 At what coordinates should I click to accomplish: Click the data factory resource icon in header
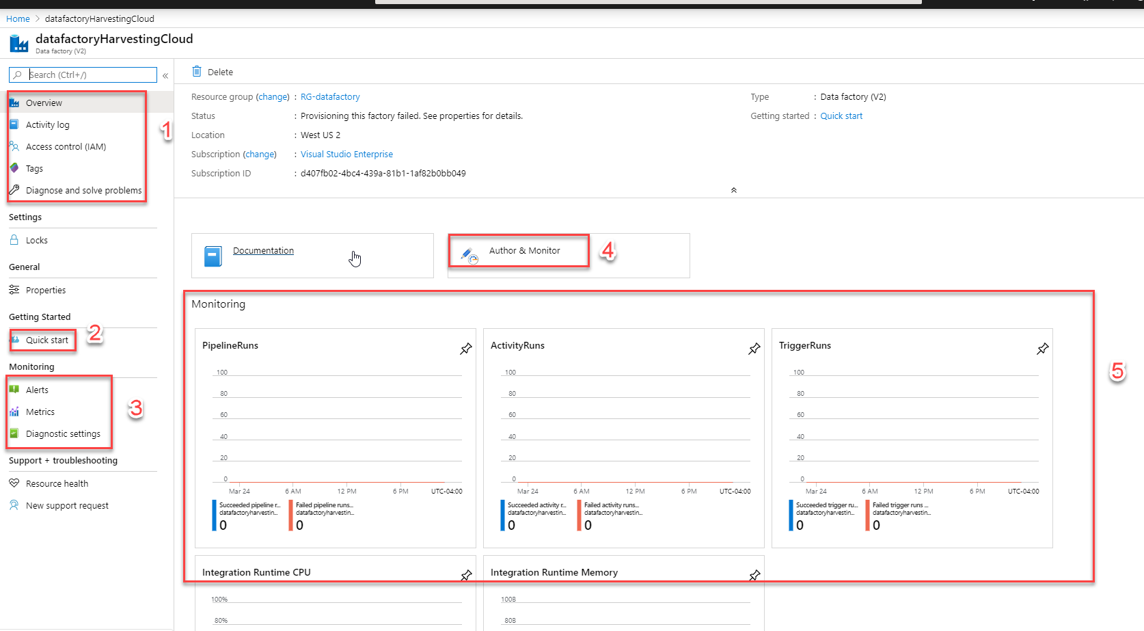pyautogui.click(x=19, y=44)
